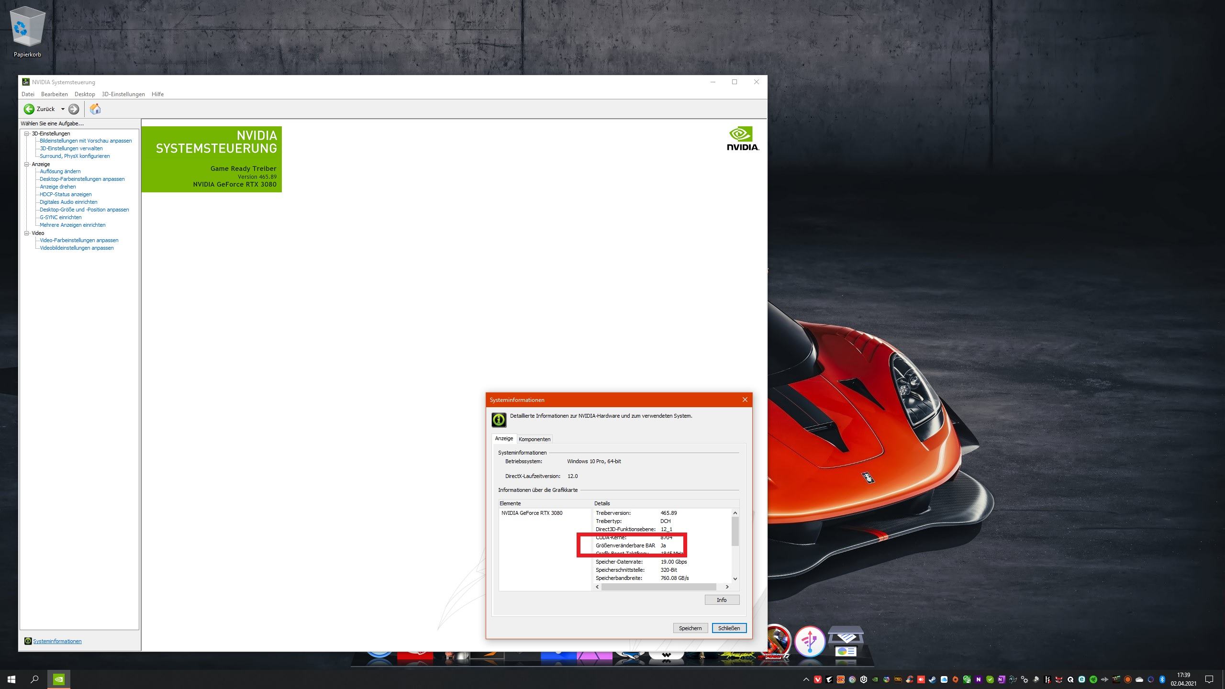Switch to the Komponenten tab
The image size is (1225, 689).
click(535, 439)
